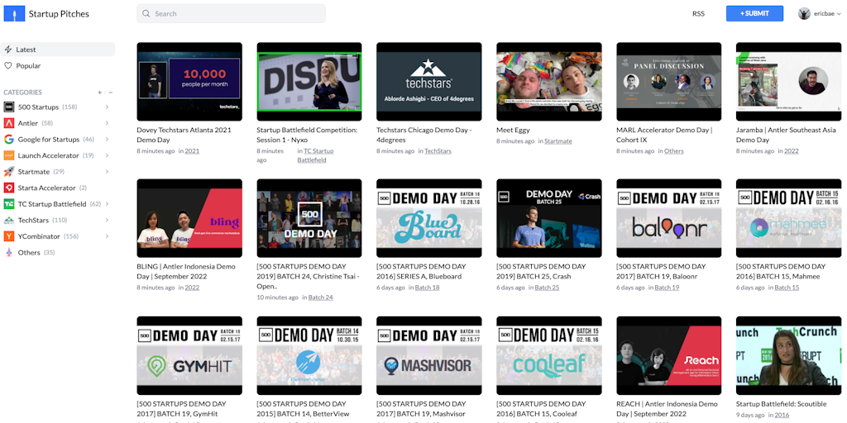Screen dimensions: 847x423
Task: Expand the Launch Accelerator chevron
Action: click(107, 155)
